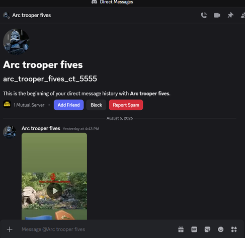245x238 pixels.
Task: Focus the 'Message @Arc trooper fives' input field
Action: tap(97, 229)
